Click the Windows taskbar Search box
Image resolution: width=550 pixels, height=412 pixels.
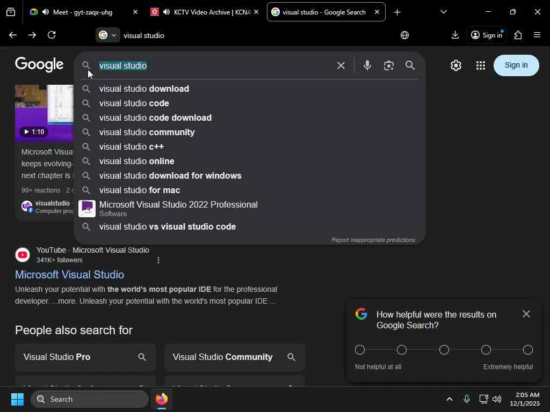click(90, 399)
